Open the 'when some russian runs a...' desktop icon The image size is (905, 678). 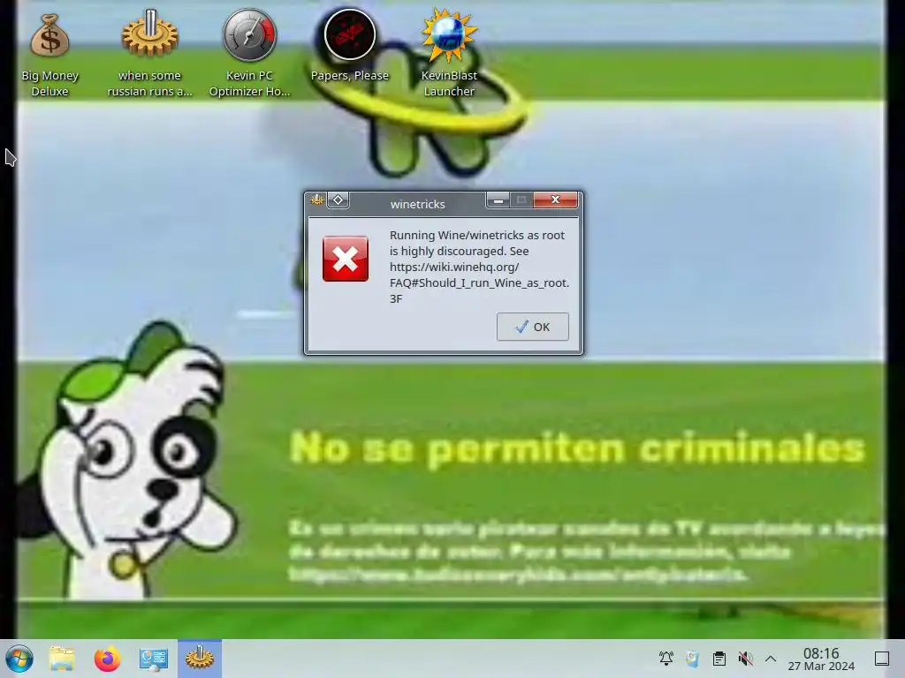pos(149,55)
